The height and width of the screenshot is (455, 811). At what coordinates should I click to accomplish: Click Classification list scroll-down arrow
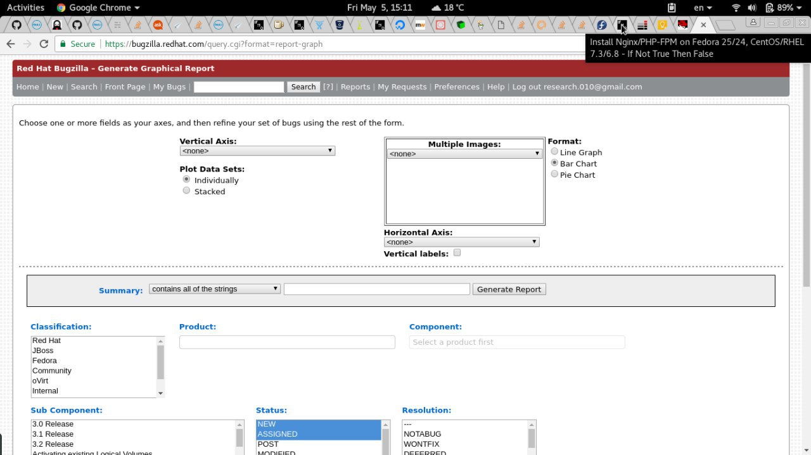(x=160, y=393)
